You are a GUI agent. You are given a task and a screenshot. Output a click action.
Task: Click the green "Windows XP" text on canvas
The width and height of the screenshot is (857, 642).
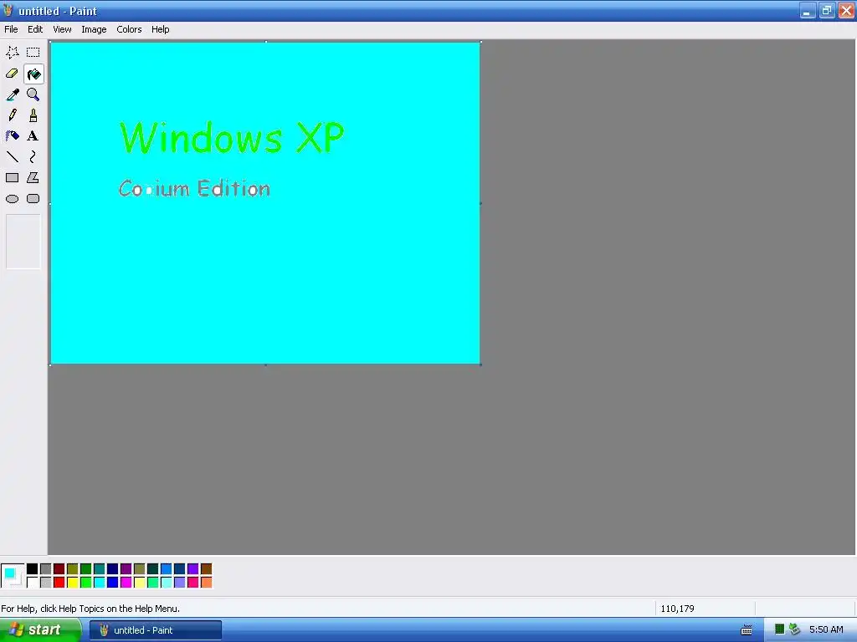233,138
